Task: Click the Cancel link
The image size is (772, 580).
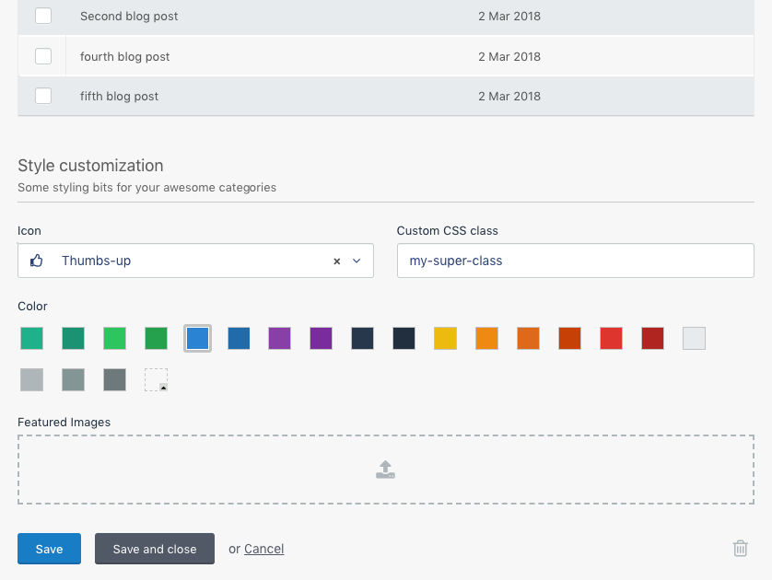Action: (x=263, y=549)
